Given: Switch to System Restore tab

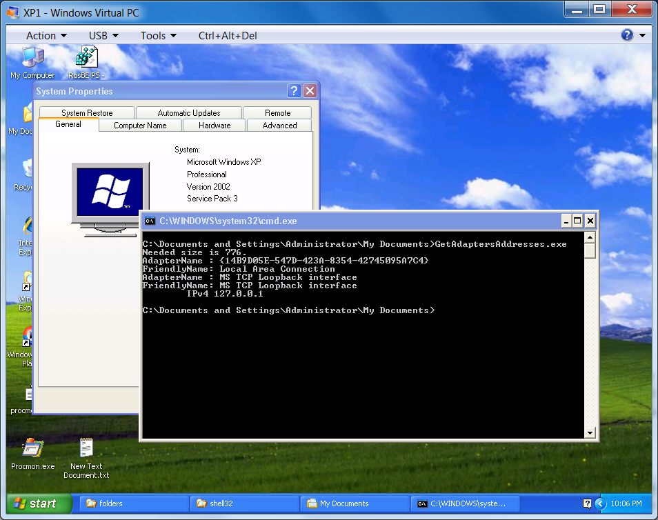Looking at the screenshot, I should [x=87, y=113].
